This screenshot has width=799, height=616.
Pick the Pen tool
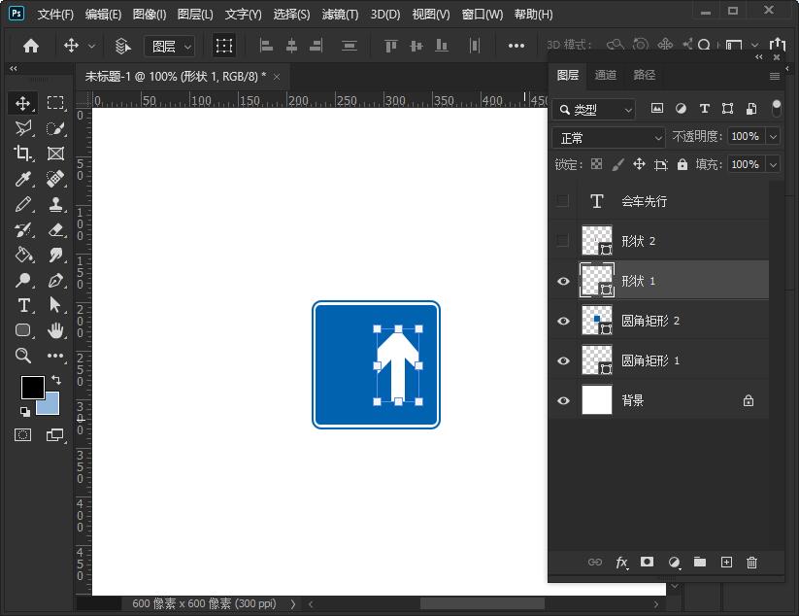55,280
